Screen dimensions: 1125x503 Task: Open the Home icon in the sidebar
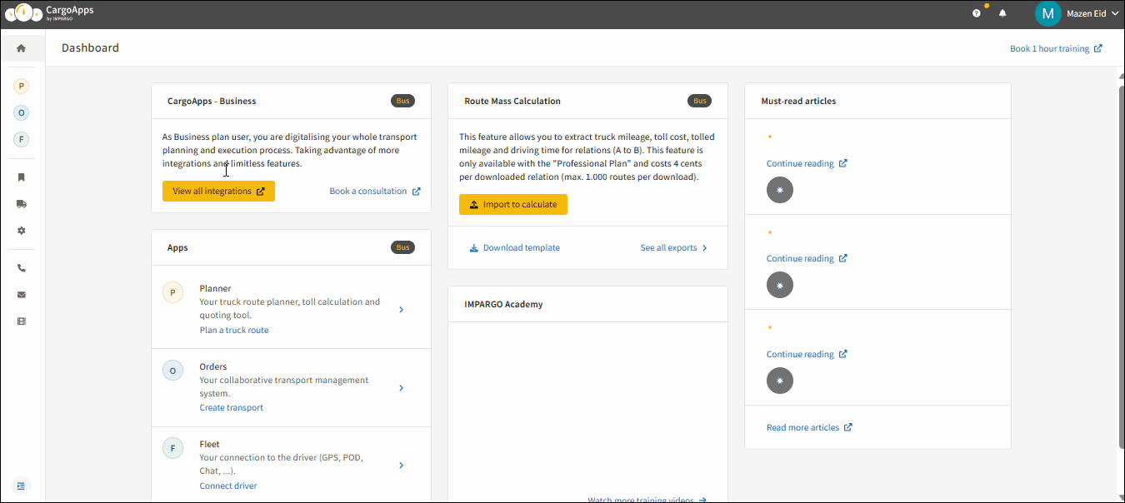point(22,48)
